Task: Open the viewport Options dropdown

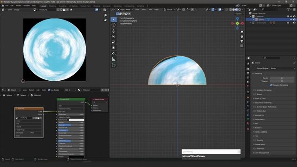Action: [x=239, y=14]
